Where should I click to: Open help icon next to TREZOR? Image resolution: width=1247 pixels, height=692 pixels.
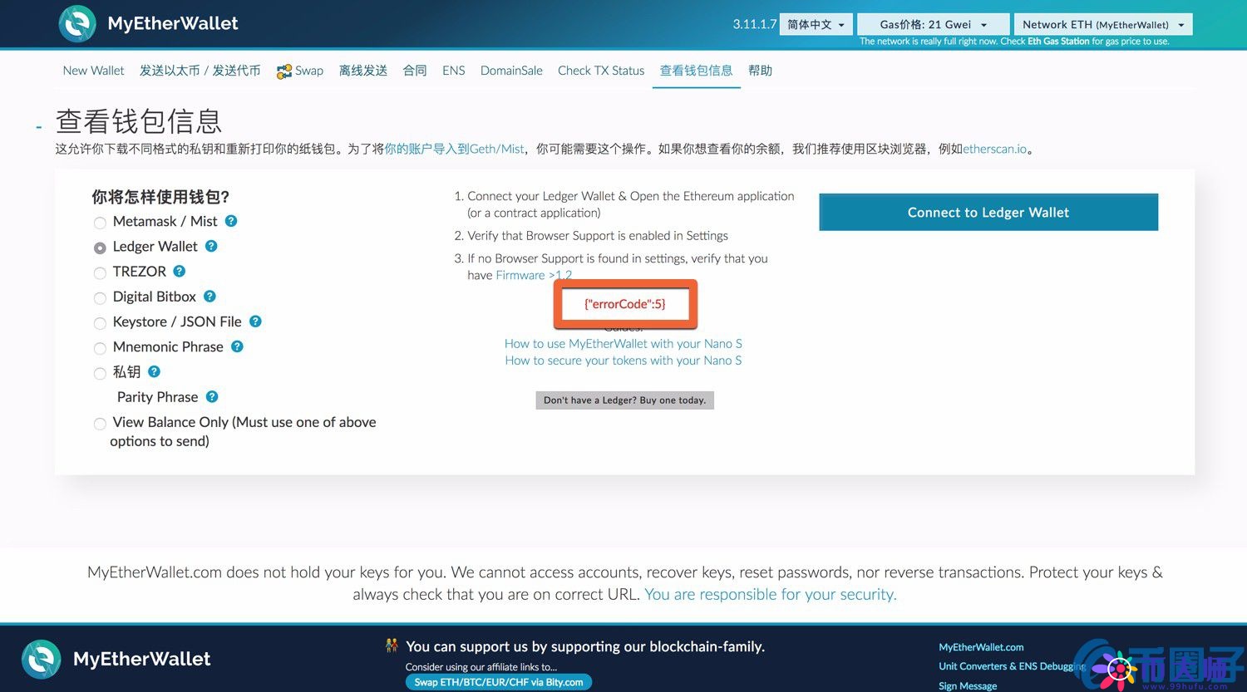(x=180, y=271)
